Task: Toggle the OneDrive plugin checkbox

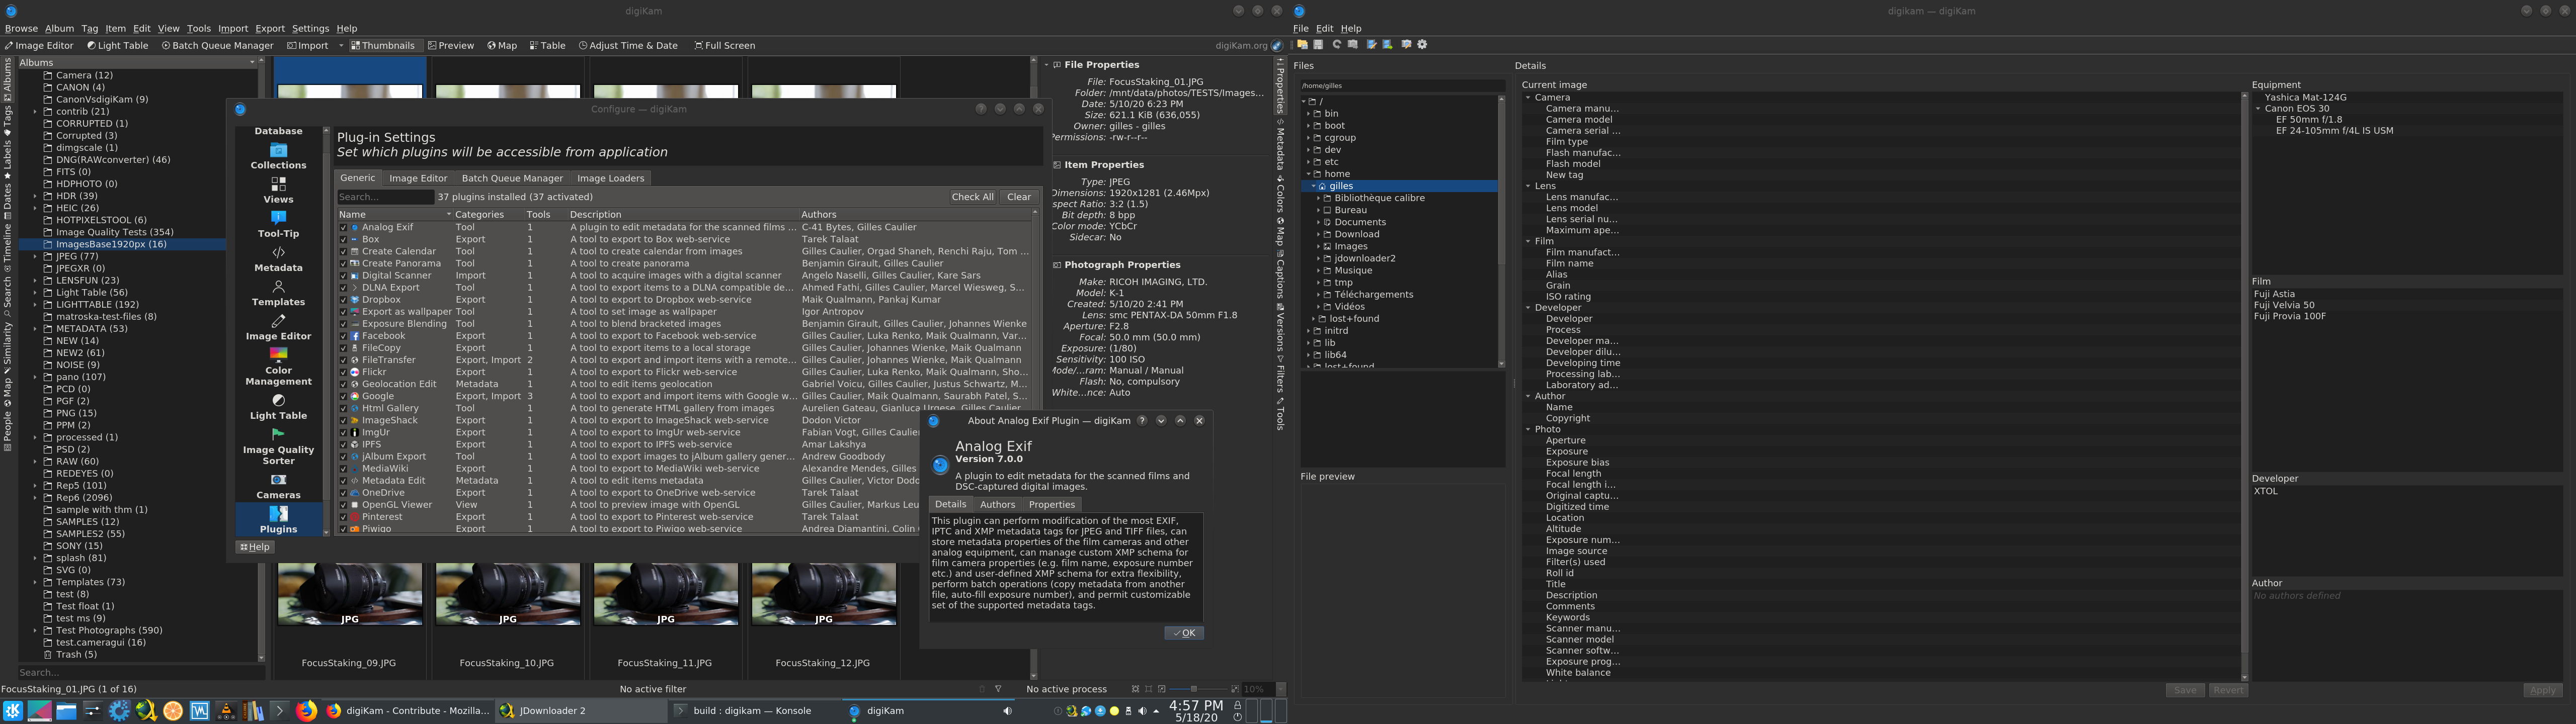Action: [x=343, y=492]
